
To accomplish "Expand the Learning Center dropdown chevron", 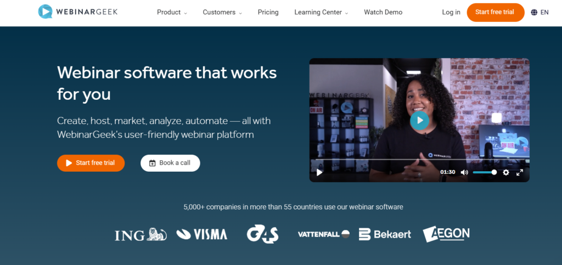I will click(346, 13).
